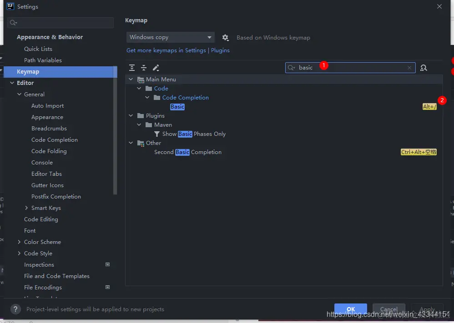Click the Maven filter icon beside Show Basic Phases
The image size is (454, 323).
click(157, 134)
